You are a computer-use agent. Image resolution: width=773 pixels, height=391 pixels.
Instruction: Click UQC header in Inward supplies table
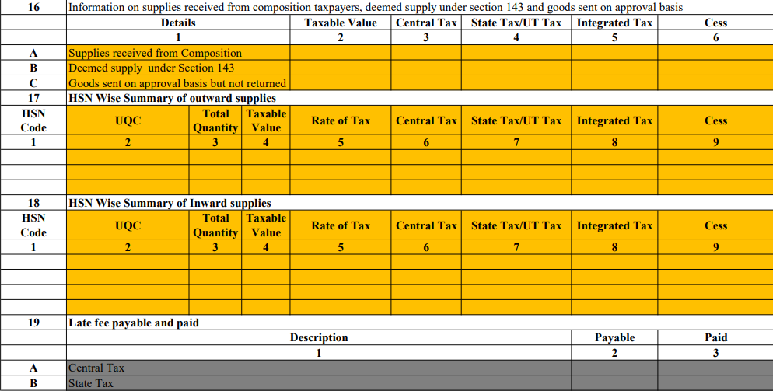128,226
